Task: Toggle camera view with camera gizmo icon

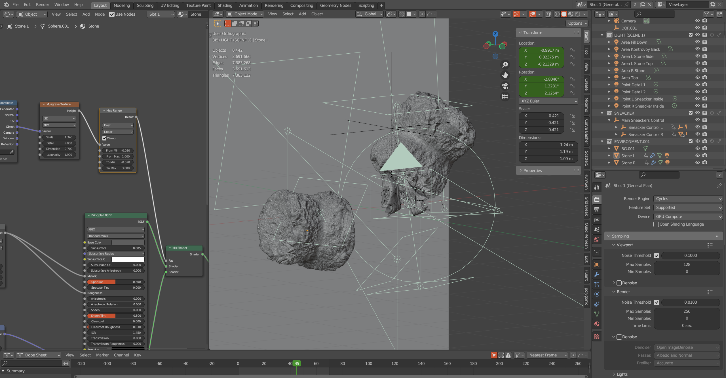Action: 505,86
